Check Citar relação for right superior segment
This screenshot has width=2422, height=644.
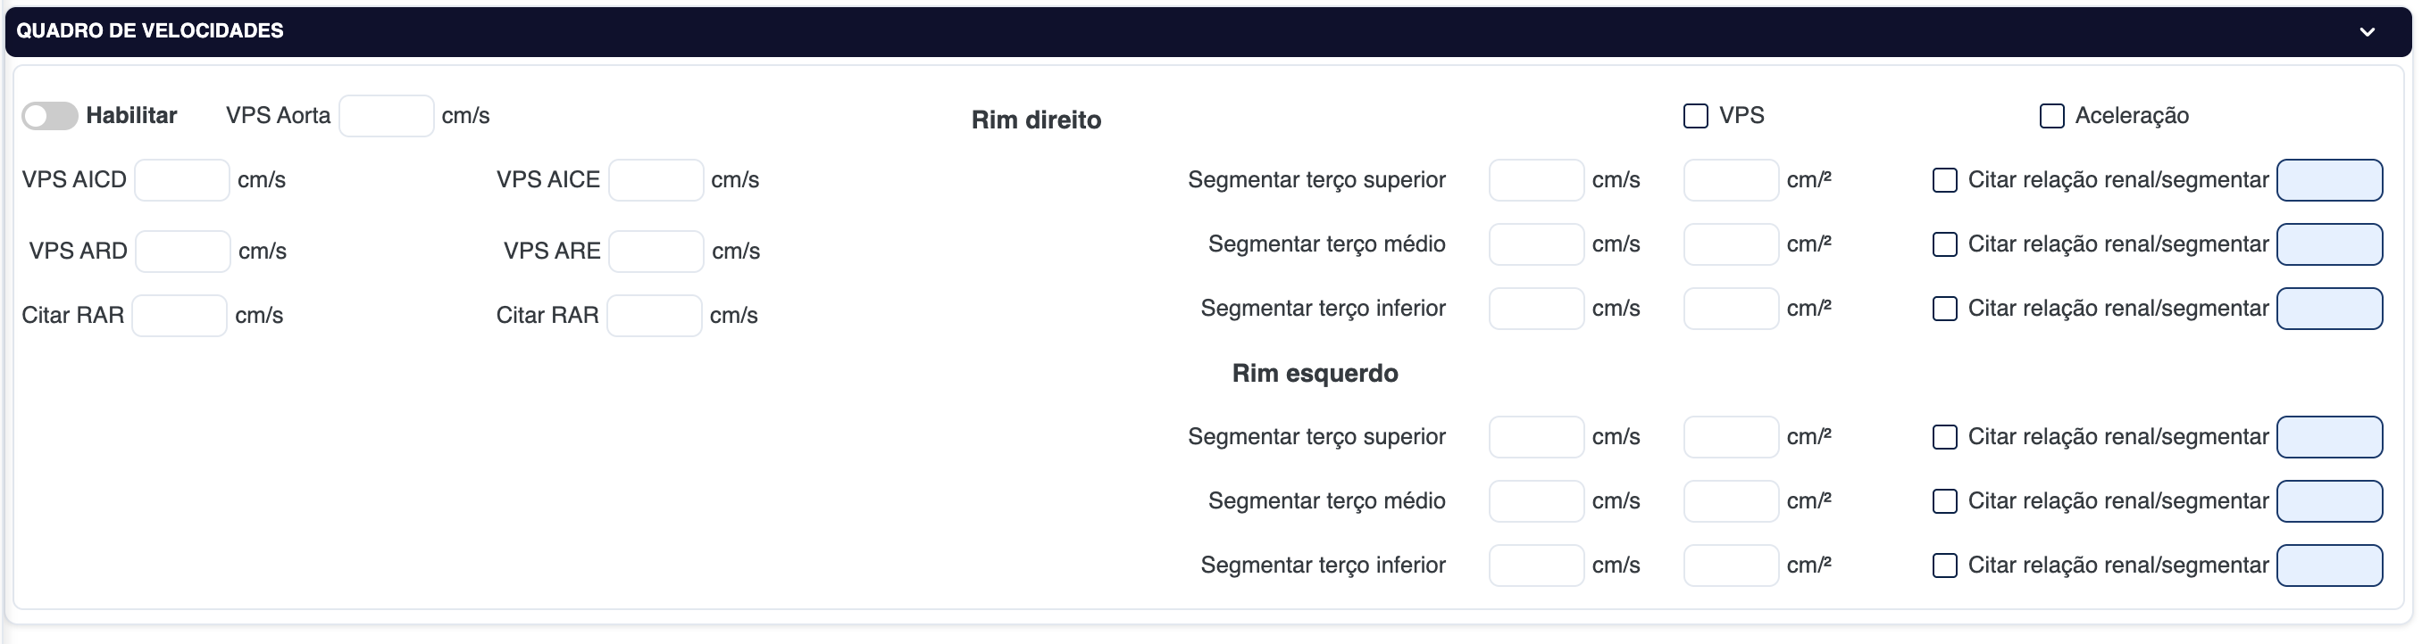1944,180
